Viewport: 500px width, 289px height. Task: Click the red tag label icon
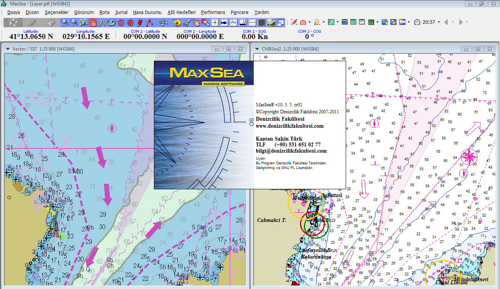(x=294, y=22)
